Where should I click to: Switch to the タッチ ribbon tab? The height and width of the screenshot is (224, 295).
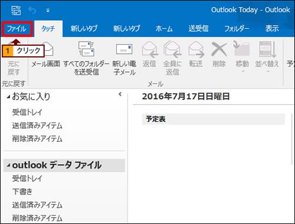48,29
